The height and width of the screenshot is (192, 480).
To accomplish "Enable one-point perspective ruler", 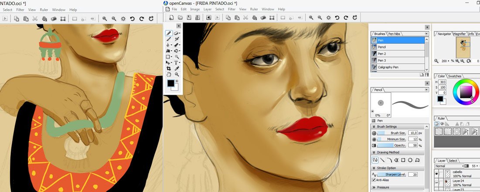I will [x=466, y=131].
